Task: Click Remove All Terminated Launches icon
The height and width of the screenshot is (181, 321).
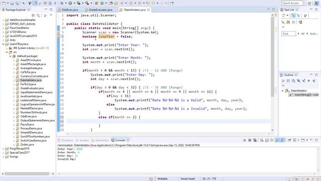Action: coord(255,140)
